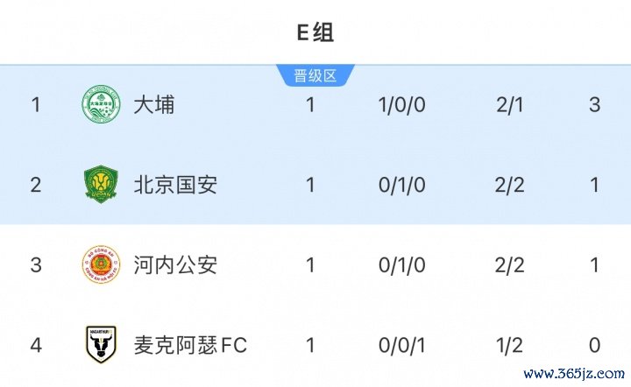The image size is (631, 387).
Task: Click the www.365jz.com watermark link
Action: pyautogui.click(x=574, y=374)
